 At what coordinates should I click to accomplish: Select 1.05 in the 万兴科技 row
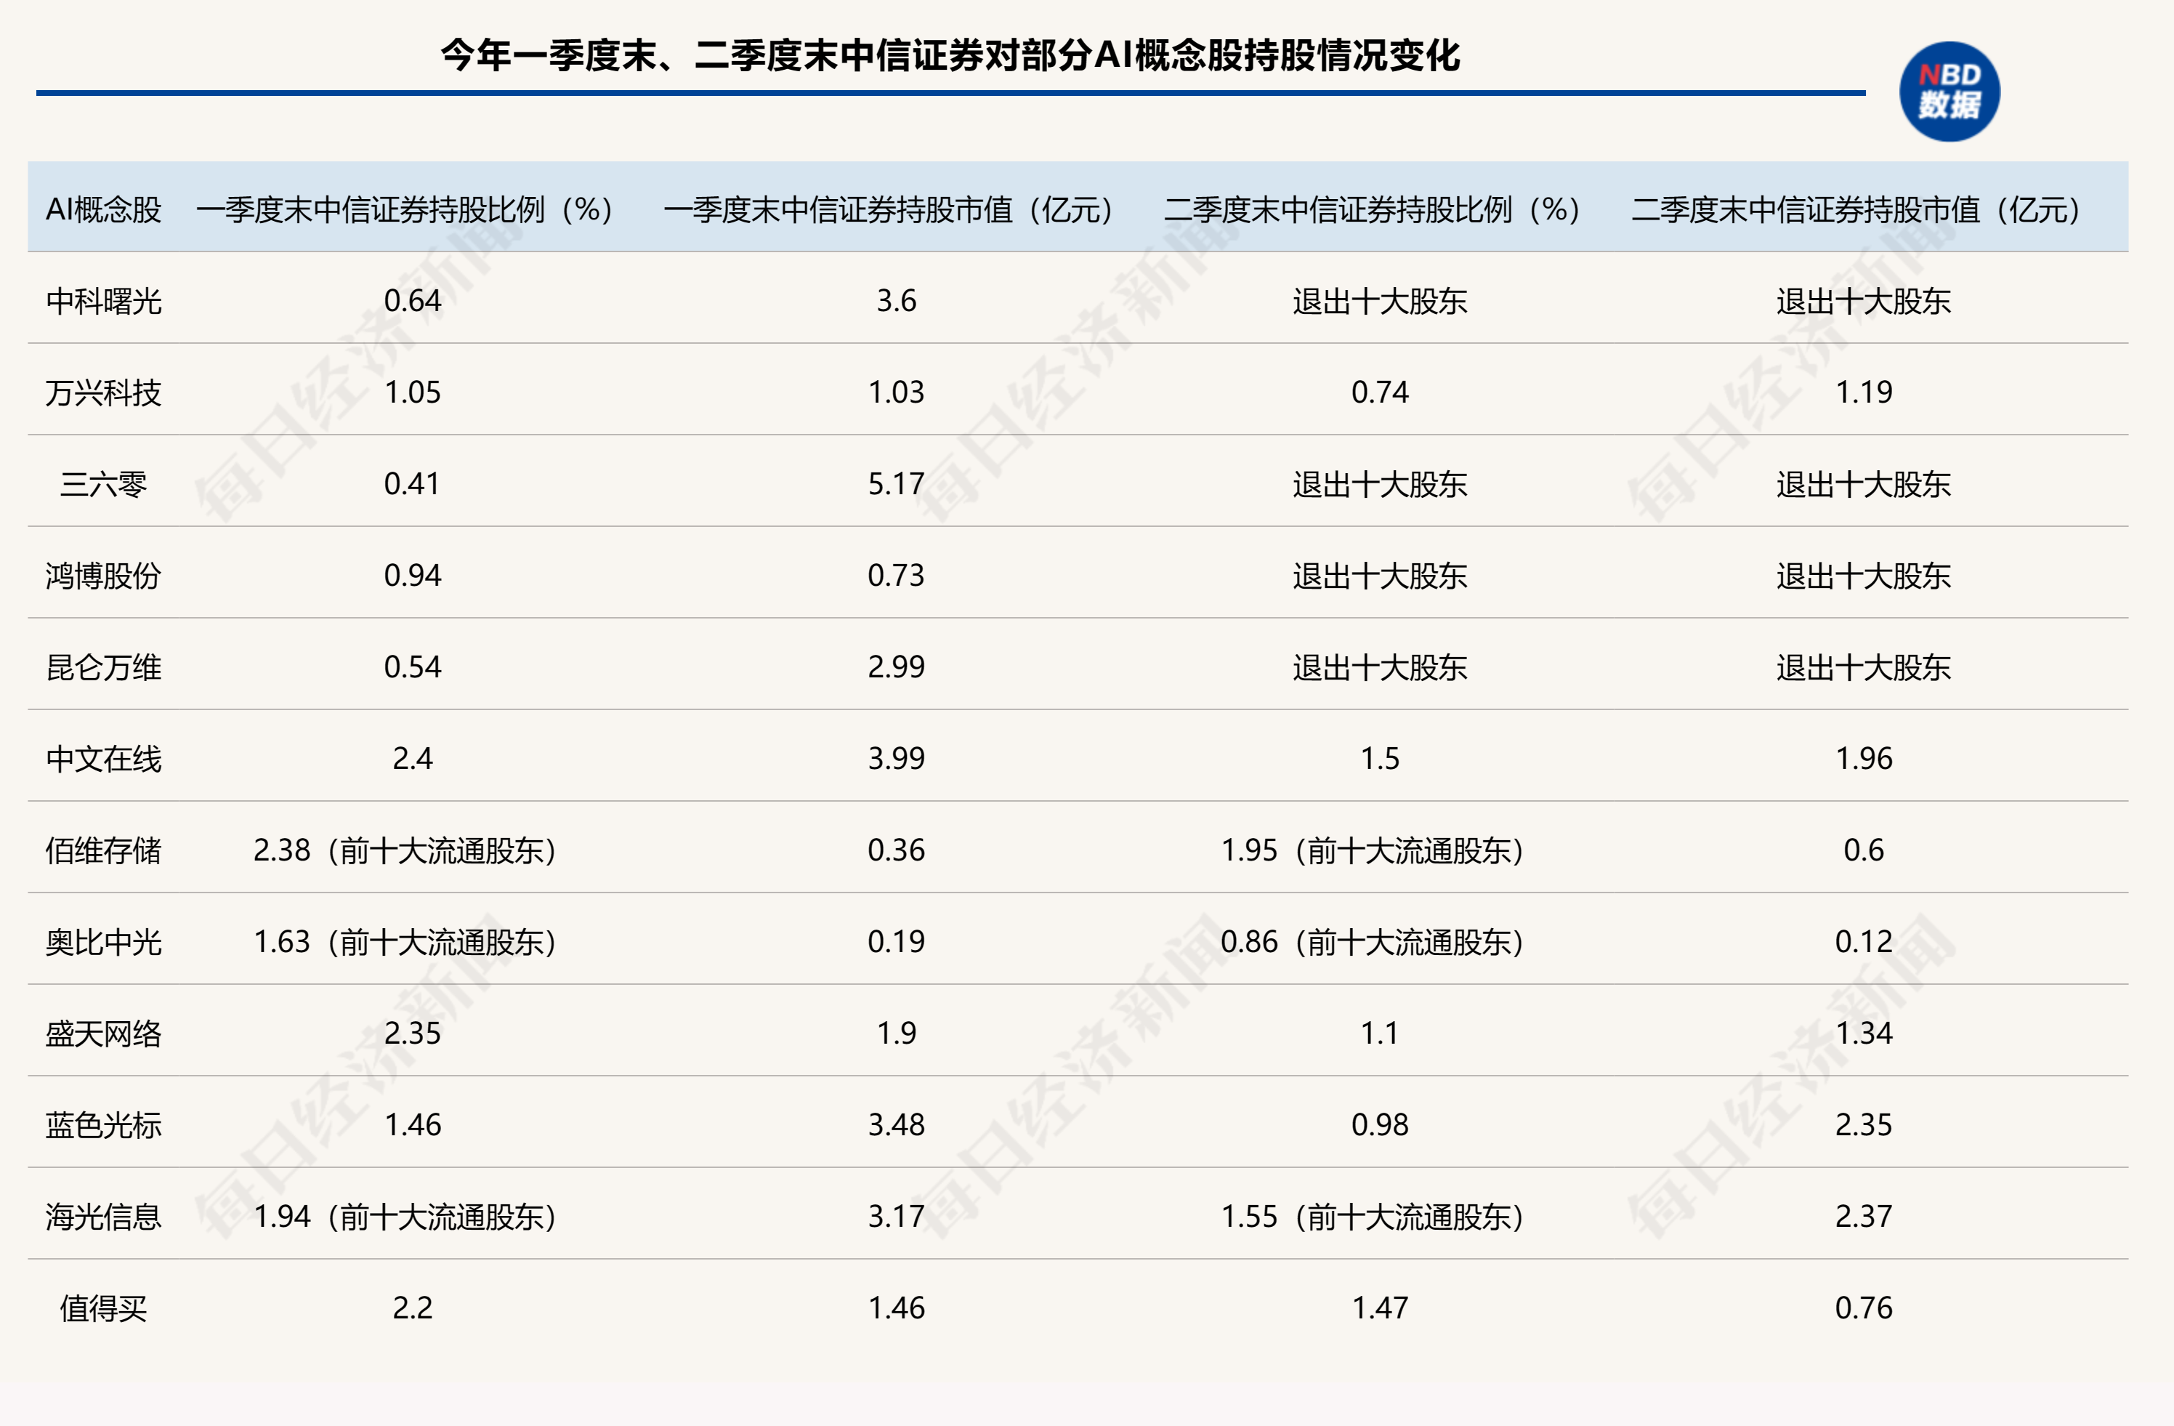tap(412, 392)
